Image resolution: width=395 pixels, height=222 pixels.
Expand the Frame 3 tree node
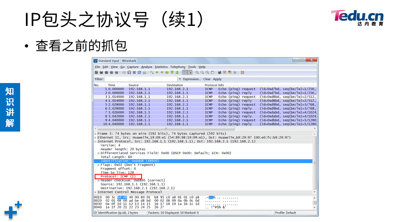[95, 134]
